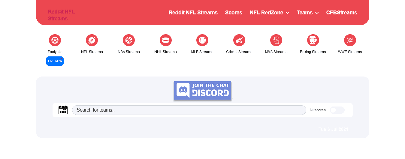The image size is (405, 159).
Task: Open the CFBStreams nav item
Action: point(342,13)
